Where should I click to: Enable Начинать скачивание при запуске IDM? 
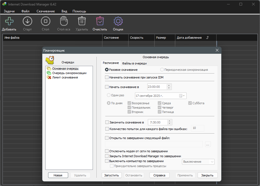pos(107,77)
